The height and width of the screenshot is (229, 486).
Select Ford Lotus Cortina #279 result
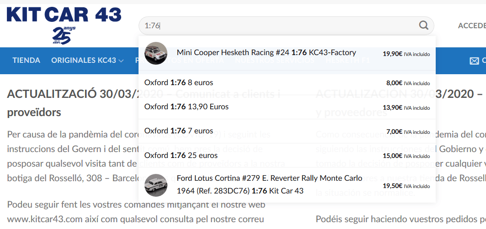tap(287, 185)
